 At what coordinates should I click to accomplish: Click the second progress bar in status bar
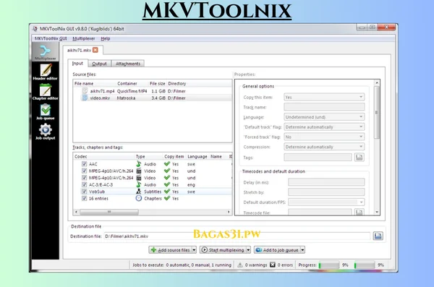point(365,265)
